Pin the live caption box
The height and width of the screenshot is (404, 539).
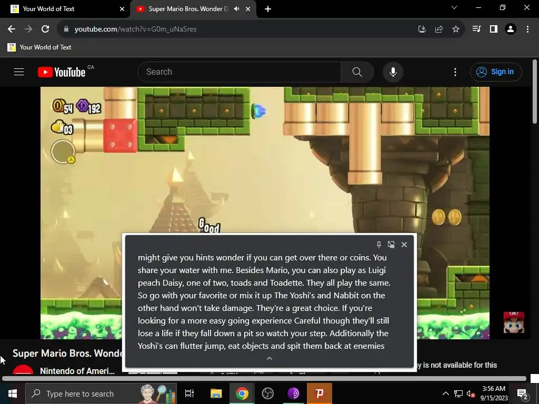point(378,244)
